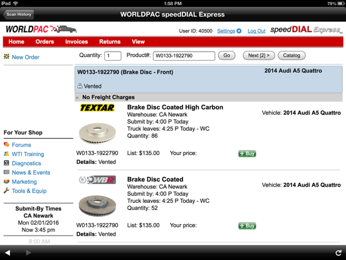The width and height of the screenshot is (346, 260).
Task: Click the Forums chat icon
Action: (6, 144)
